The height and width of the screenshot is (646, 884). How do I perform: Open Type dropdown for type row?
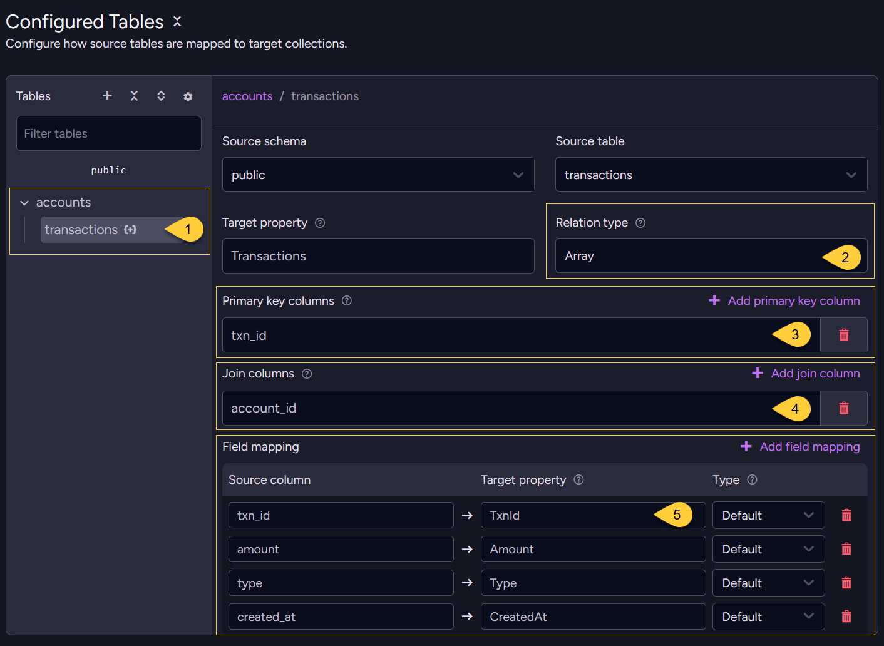769,583
